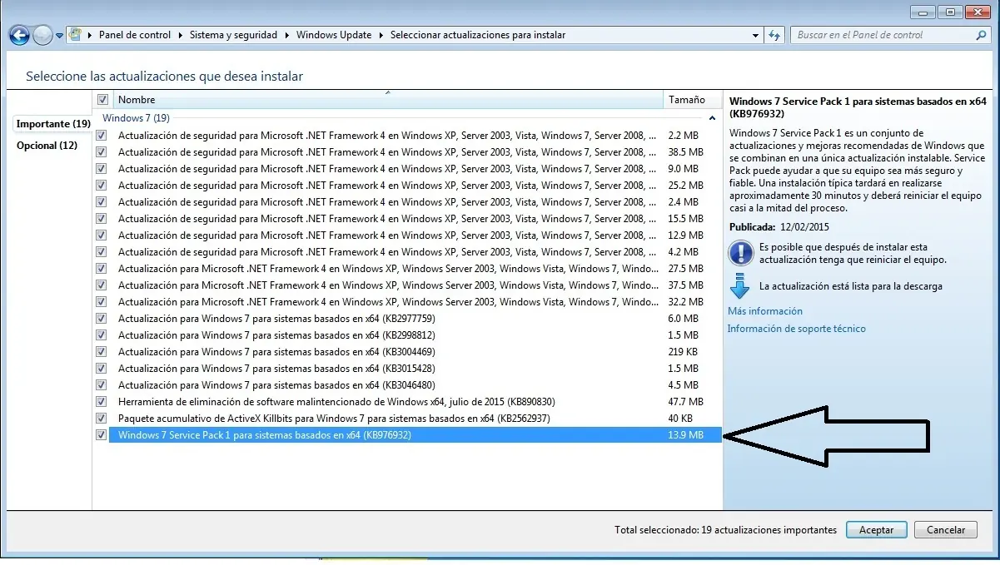Image resolution: width=1000 pixels, height=565 pixels.
Task: Uncheck the KB2977759 update checkbox
Action: click(x=102, y=318)
